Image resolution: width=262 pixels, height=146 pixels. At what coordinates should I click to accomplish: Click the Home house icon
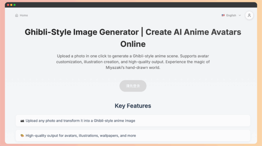(16, 15)
